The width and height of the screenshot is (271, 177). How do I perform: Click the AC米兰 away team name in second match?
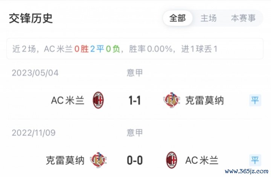tap(202, 160)
